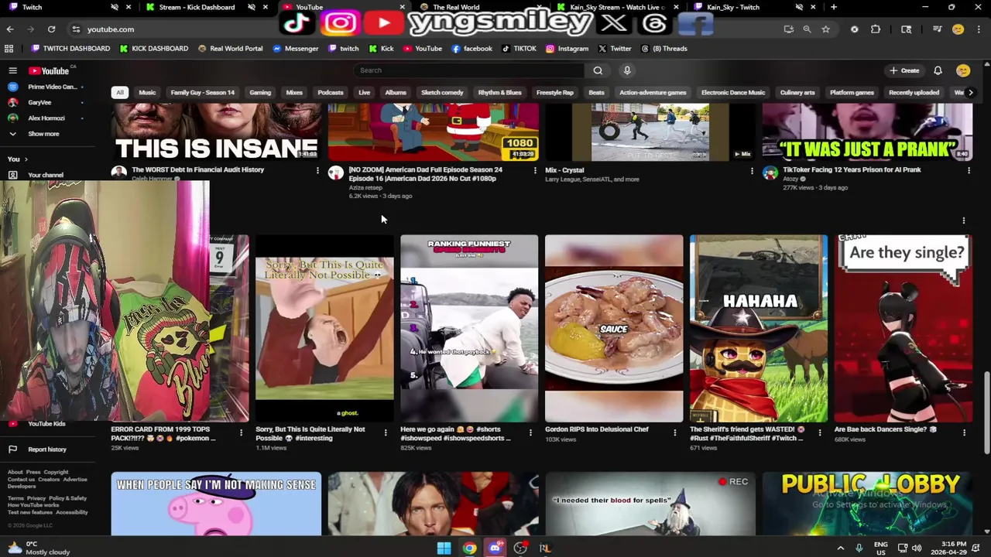Open options for Sorry But This short
Image resolution: width=991 pixels, height=557 pixels.
386,432
